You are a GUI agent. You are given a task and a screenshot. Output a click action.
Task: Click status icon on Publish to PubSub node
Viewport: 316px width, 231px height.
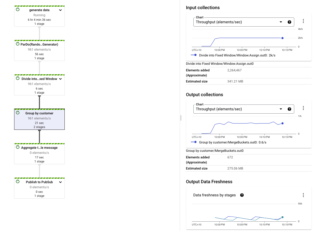(x=18, y=182)
